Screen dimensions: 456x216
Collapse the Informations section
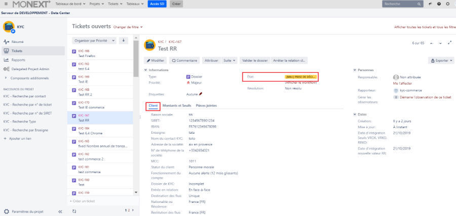click(146, 70)
